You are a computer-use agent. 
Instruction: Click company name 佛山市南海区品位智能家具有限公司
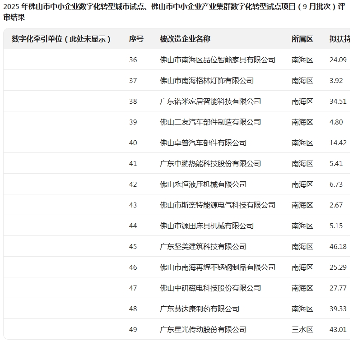[218, 60]
